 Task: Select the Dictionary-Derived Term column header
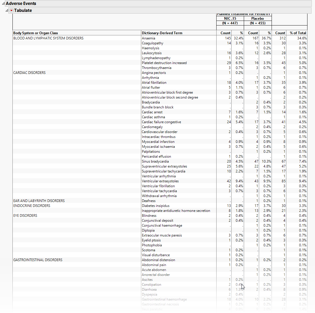pyautogui.click(x=162, y=33)
